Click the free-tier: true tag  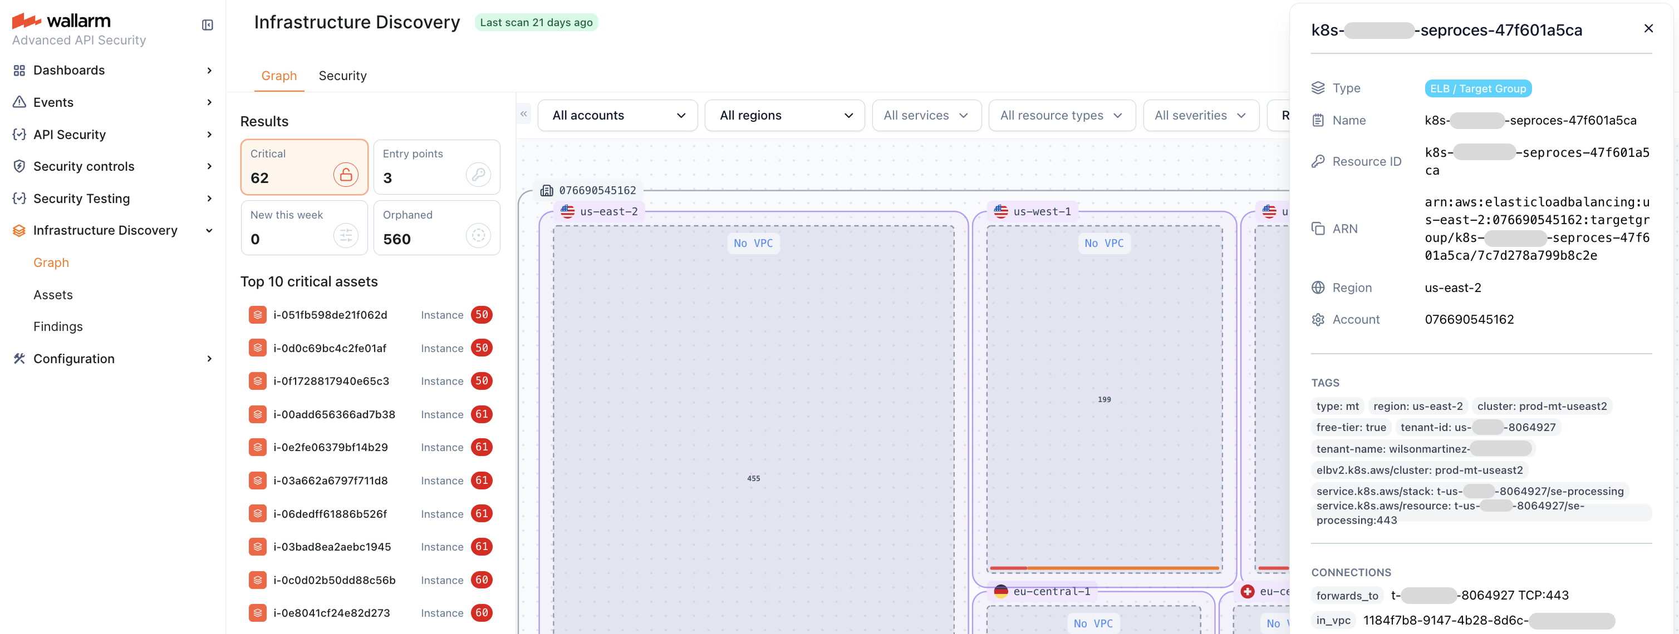[1351, 427]
